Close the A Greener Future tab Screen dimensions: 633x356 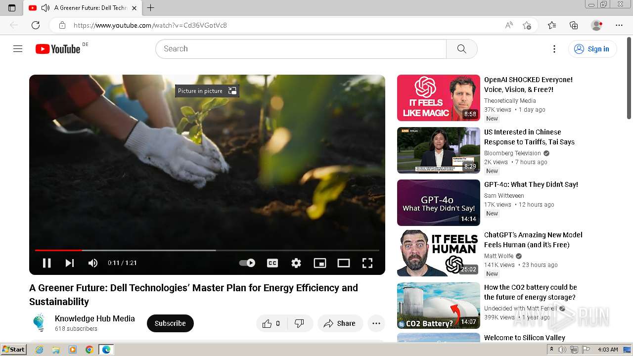[x=135, y=8]
